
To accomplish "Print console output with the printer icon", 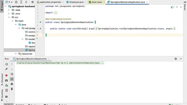I will (12, 84).
